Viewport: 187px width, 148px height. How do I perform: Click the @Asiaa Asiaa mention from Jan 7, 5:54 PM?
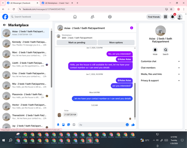(124, 59)
